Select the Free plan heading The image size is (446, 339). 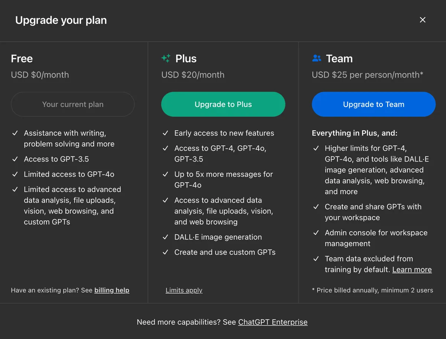(x=22, y=58)
